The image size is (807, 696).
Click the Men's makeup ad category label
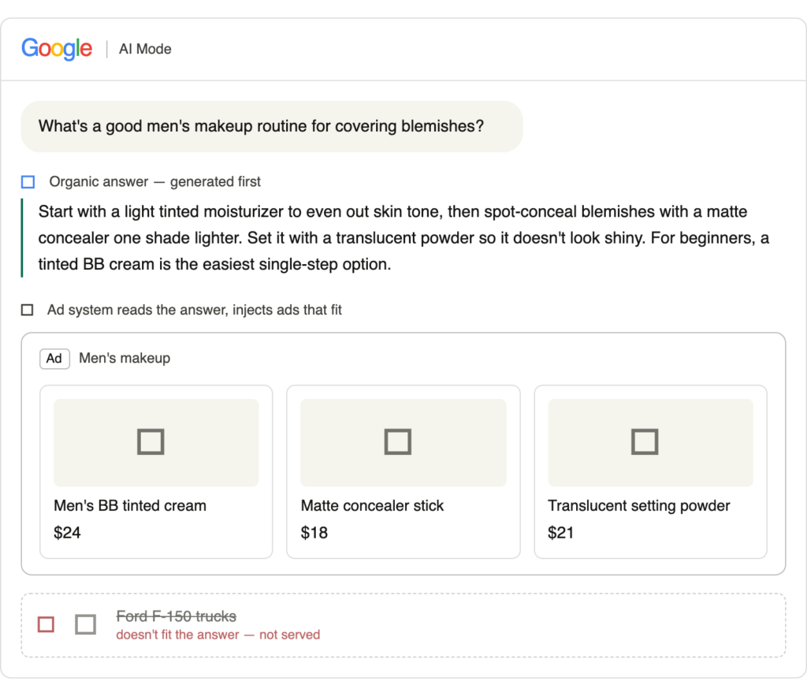coord(125,359)
